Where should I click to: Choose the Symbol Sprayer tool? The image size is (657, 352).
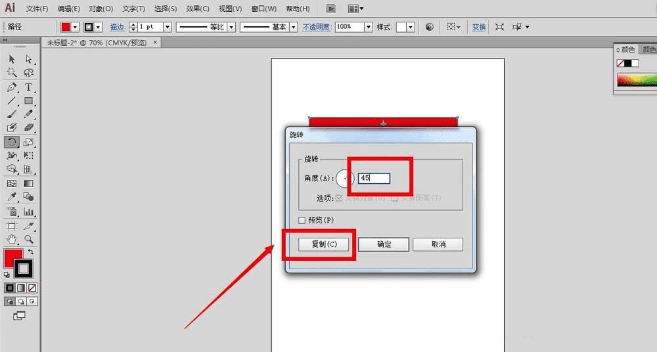[x=12, y=211]
